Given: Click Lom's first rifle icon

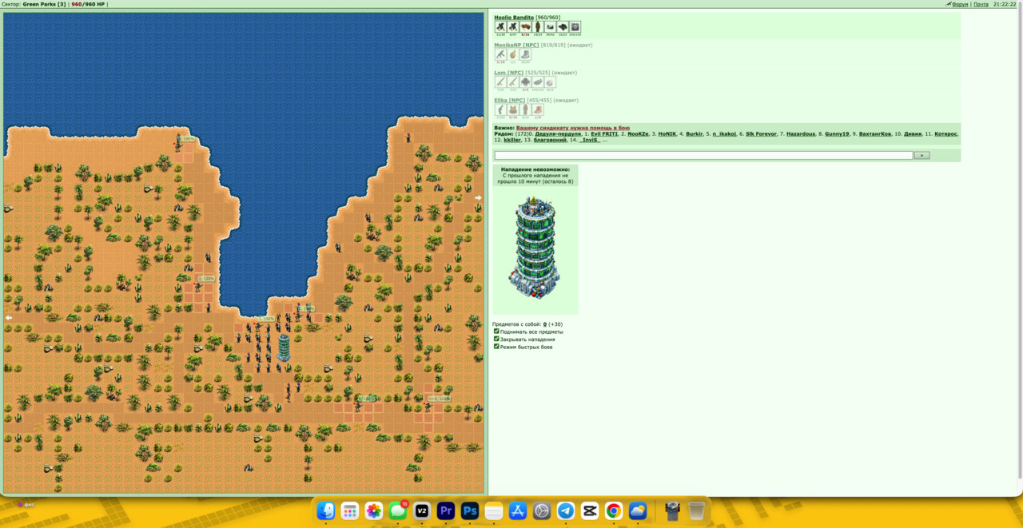Looking at the screenshot, I should click(x=500, y=82).
